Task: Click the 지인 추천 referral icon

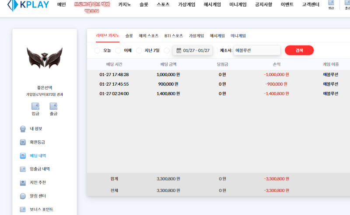Action: 23,182
